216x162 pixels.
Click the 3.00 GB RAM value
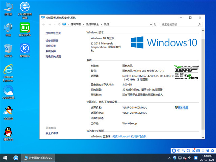(127, 85)
